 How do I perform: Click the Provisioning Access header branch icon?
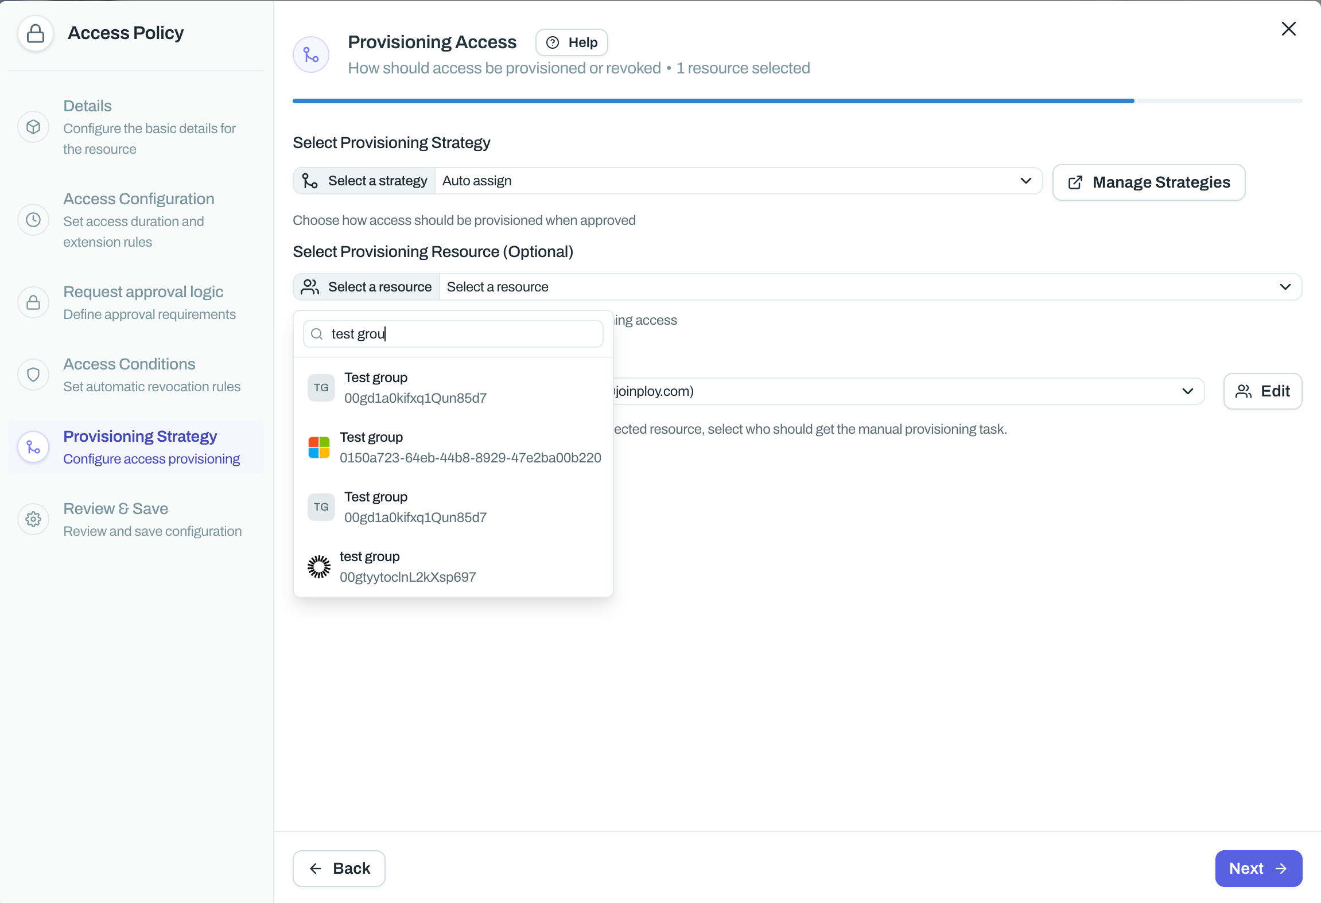[x=311, y=55]
